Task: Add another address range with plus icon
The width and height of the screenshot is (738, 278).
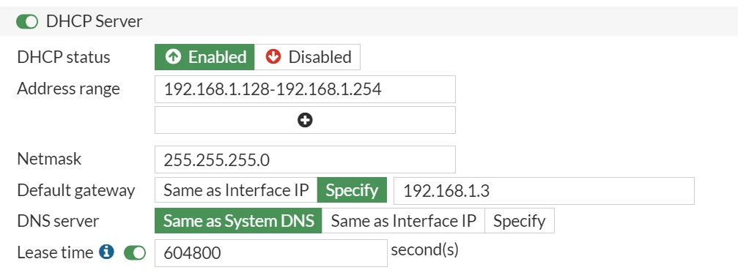Action: point(305,120)
